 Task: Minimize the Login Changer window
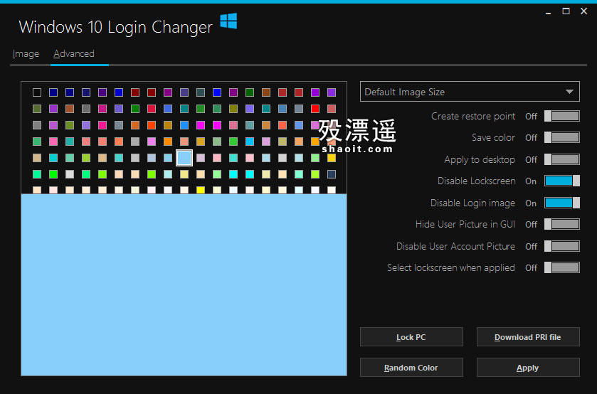pos(549,12)
